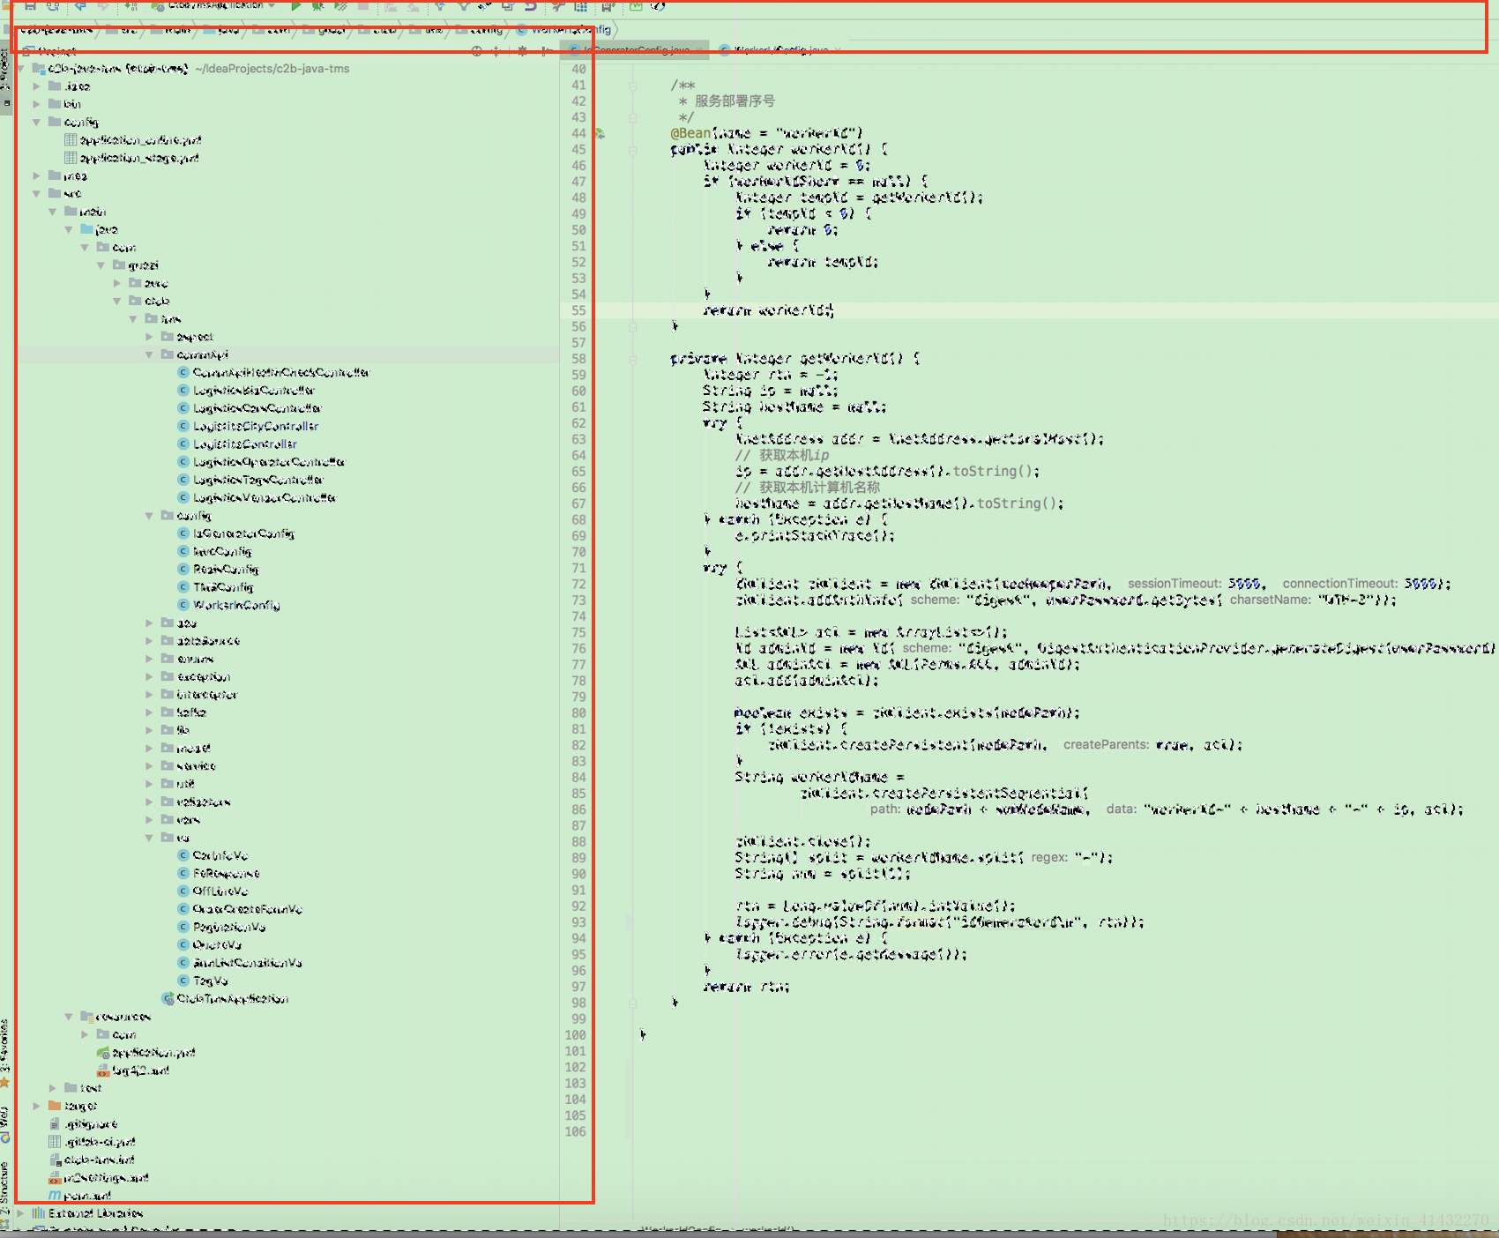Expand the .idea folder
The height and width of the screenshot is (1238, 1499).
click(36, 86)
